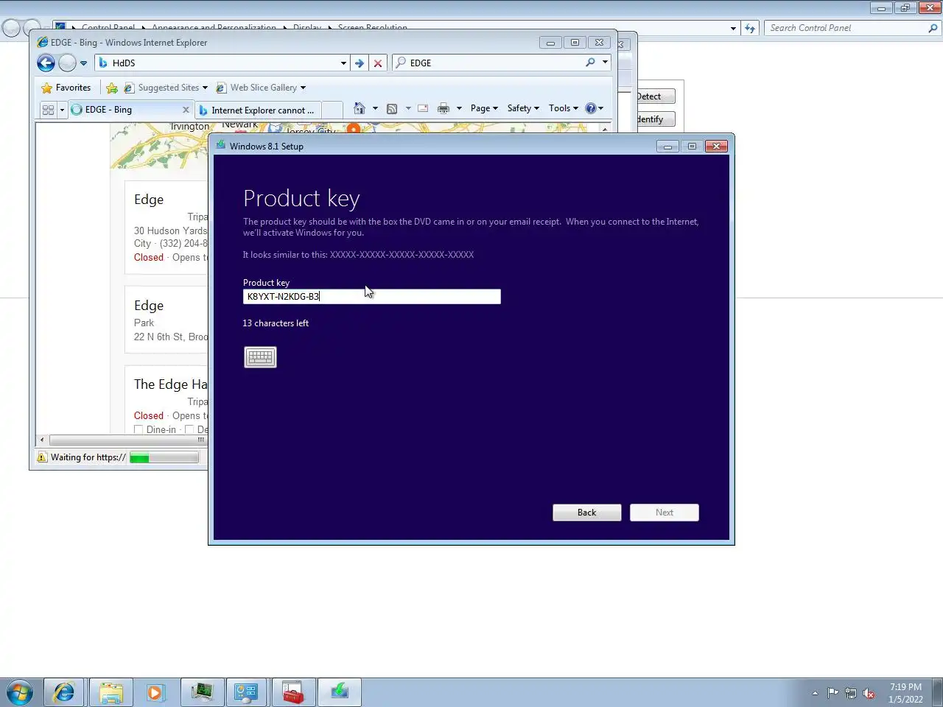Open the search provider dropdown arrow
943x707 pixels.
pyautogui.click(x=605, y=63)
